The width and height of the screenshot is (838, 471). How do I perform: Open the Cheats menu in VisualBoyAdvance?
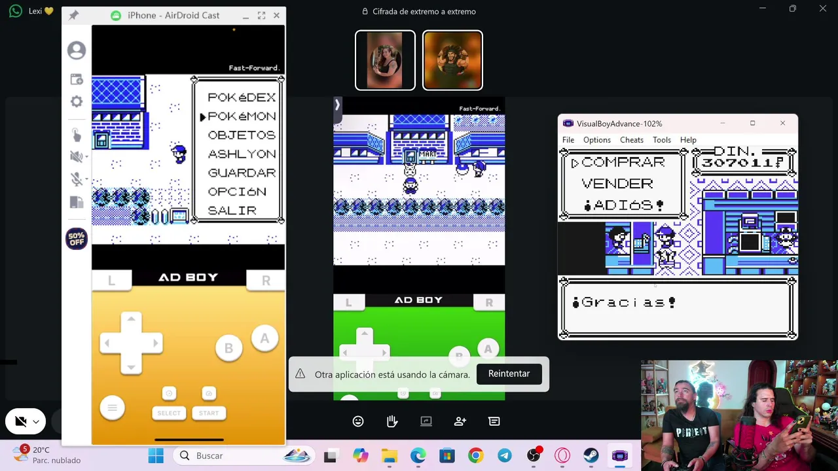632,140
